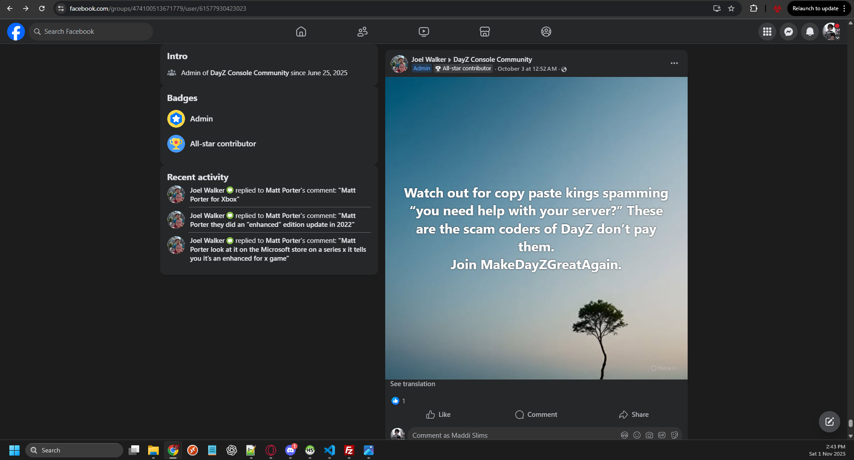Click the post timestamp October 3 at 12:52 AM
Image resolution: width=854 pixels, height=460 pixels.
pos(527,69)
